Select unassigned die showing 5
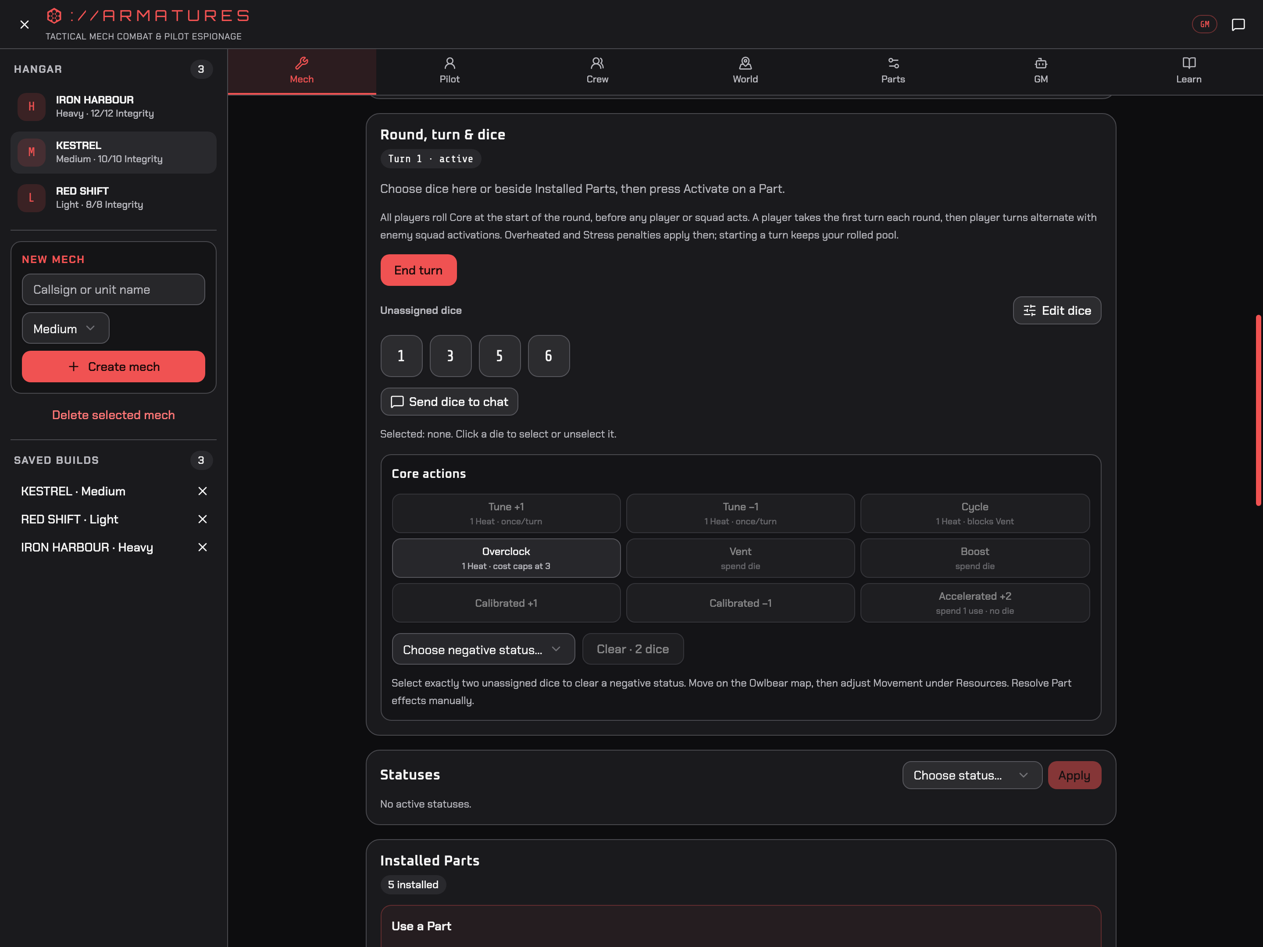The image size is (1263, 947). click(499, 356)
